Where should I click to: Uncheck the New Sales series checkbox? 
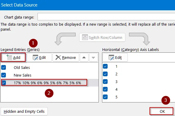[x=4, y=75]
